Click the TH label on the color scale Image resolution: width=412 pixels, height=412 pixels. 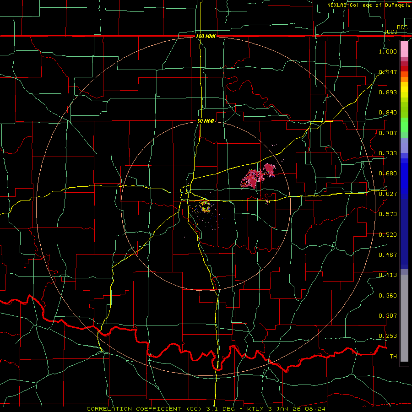coord(393,357)
